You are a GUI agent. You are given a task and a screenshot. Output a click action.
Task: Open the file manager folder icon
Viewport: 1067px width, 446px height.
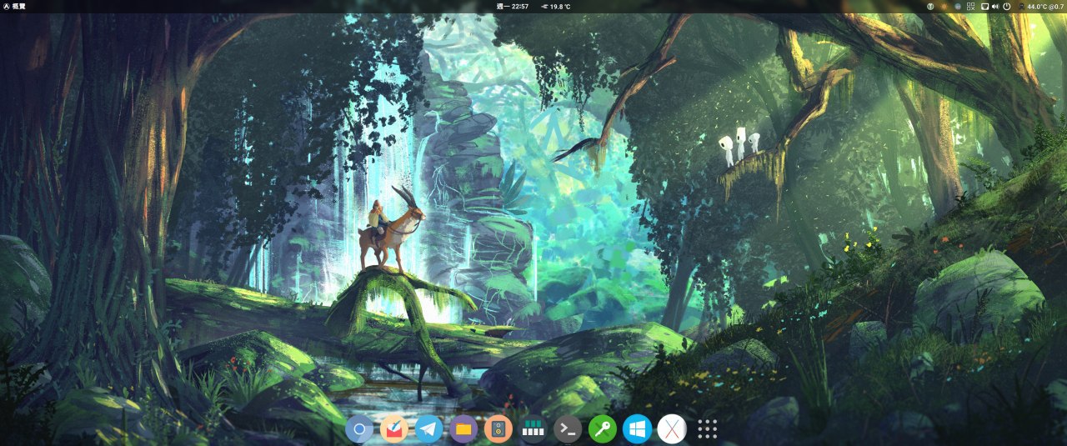click(463, 429)
